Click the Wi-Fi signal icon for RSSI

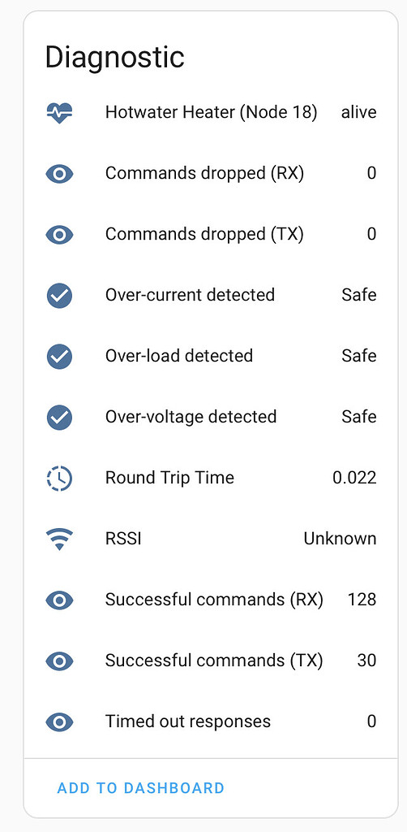59,539
